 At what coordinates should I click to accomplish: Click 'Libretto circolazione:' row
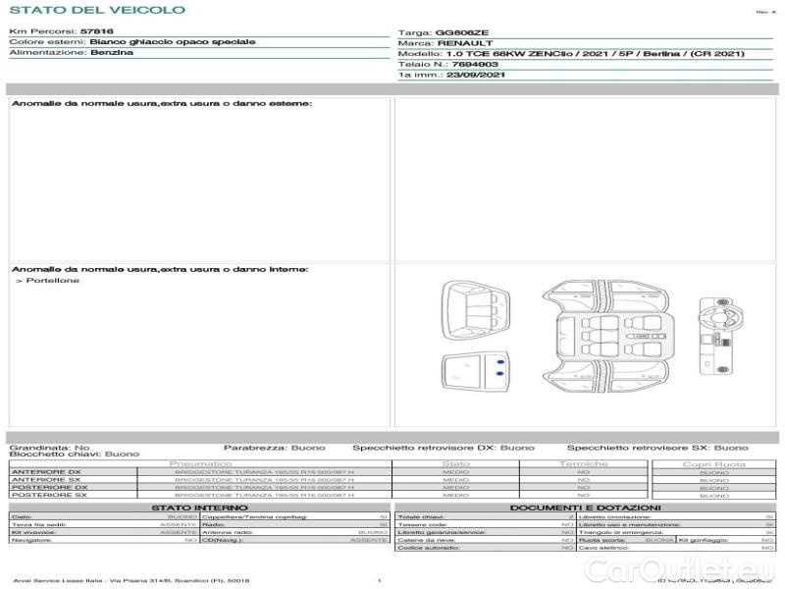[676, 516]
